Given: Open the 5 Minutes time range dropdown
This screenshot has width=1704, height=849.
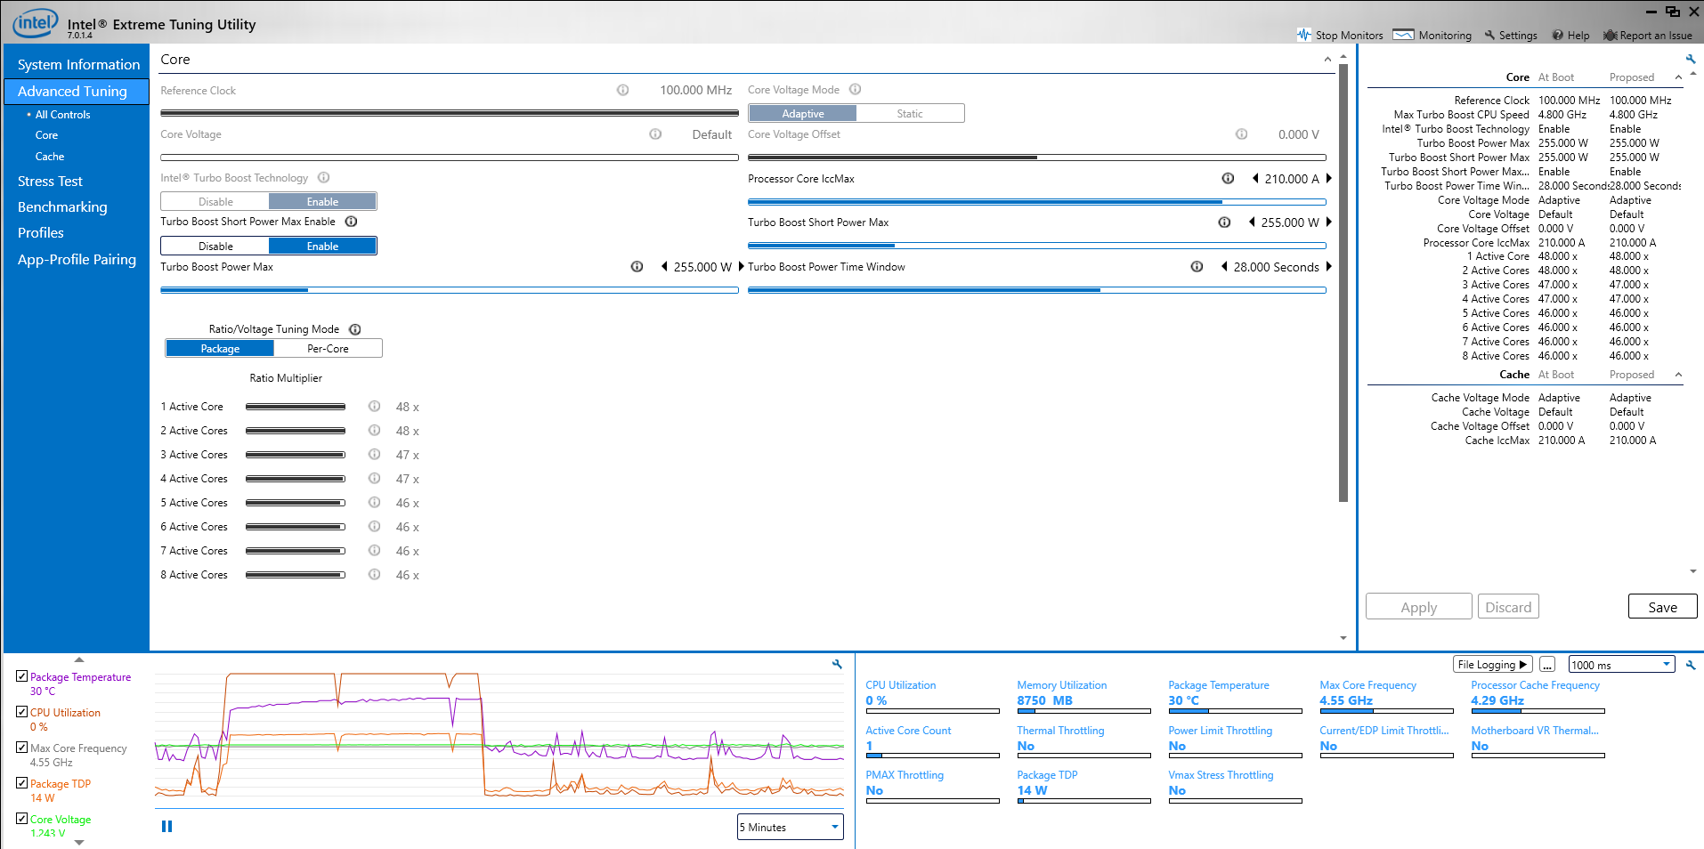Looking at the screenshot, I should pos(791,827).
